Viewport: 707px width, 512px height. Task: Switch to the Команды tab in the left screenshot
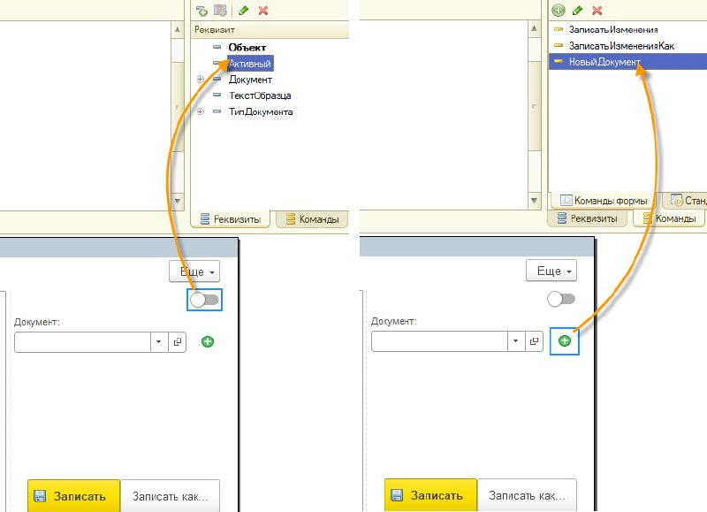(x=313, y=219)
